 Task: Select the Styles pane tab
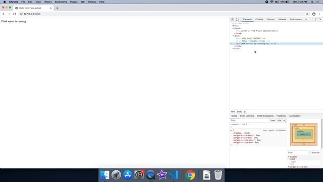pyautogui.click(x=234, y=116)
